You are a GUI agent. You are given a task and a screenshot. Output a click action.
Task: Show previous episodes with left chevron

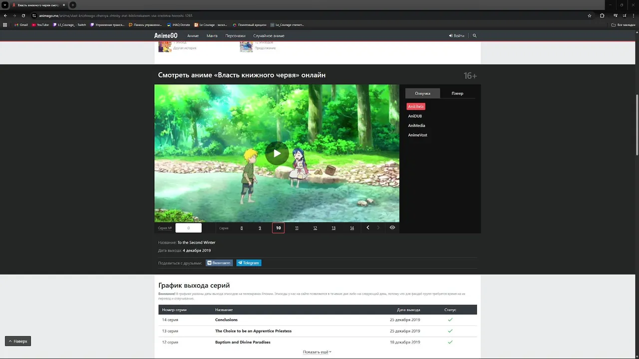click(368, 228)
